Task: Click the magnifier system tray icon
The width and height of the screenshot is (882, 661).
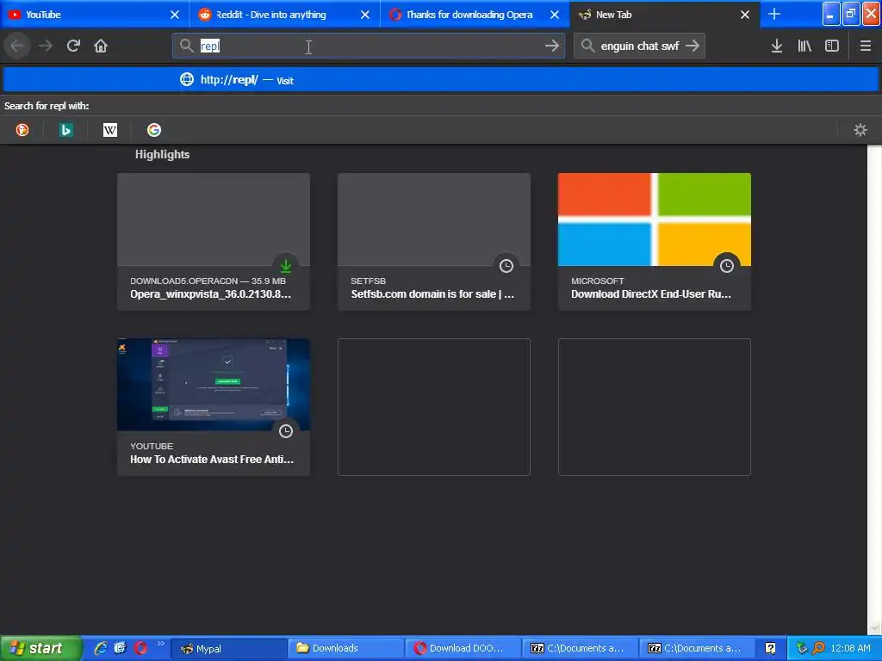Action: [x=818, y=648]
